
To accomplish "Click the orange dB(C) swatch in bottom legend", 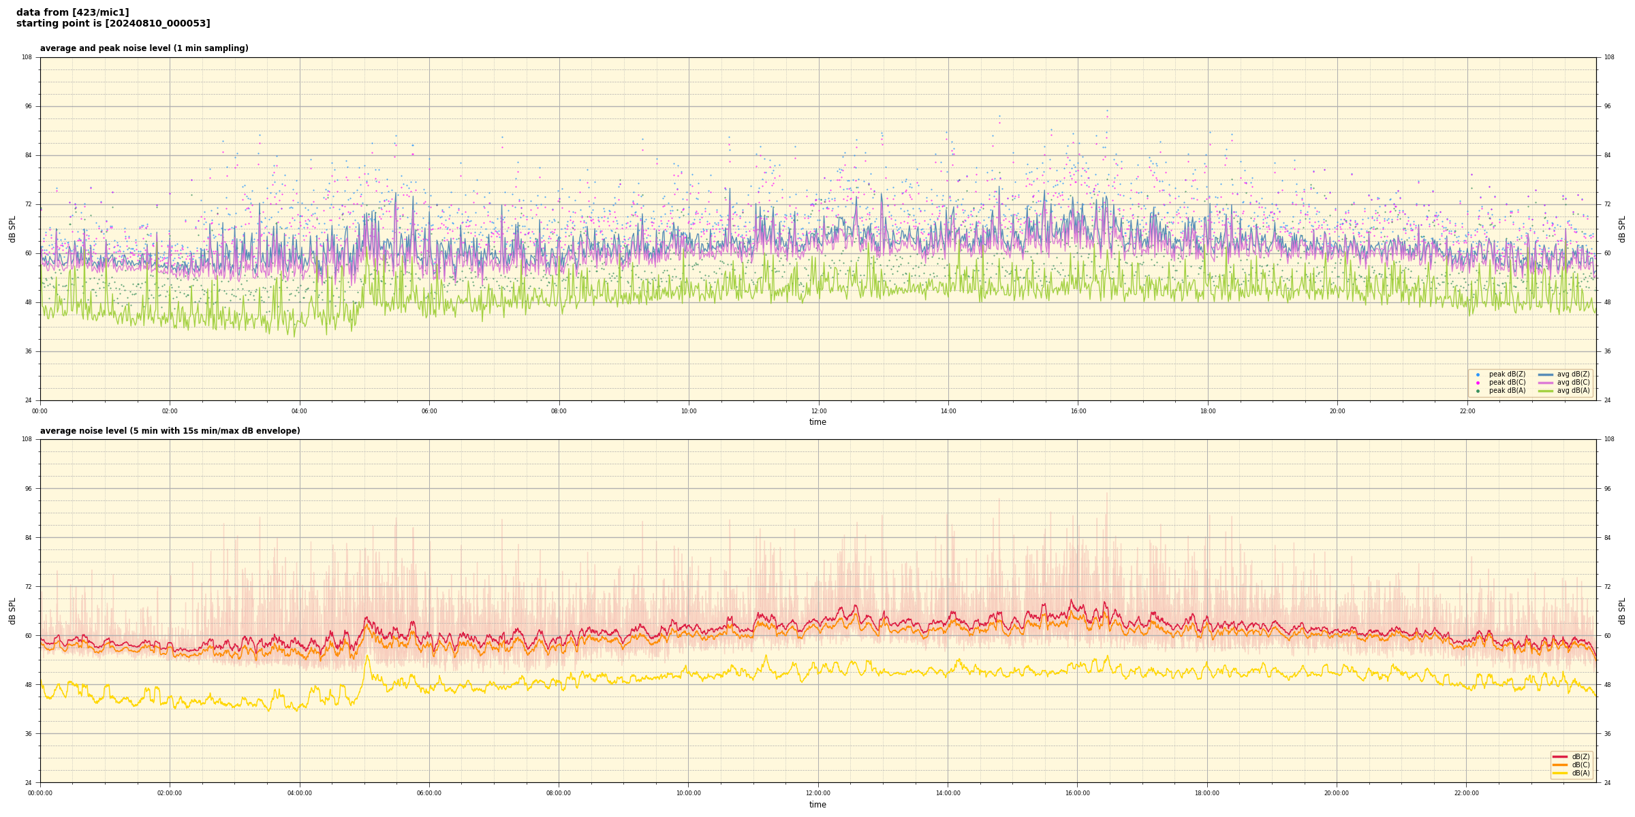I will (x=1559, y=765).
